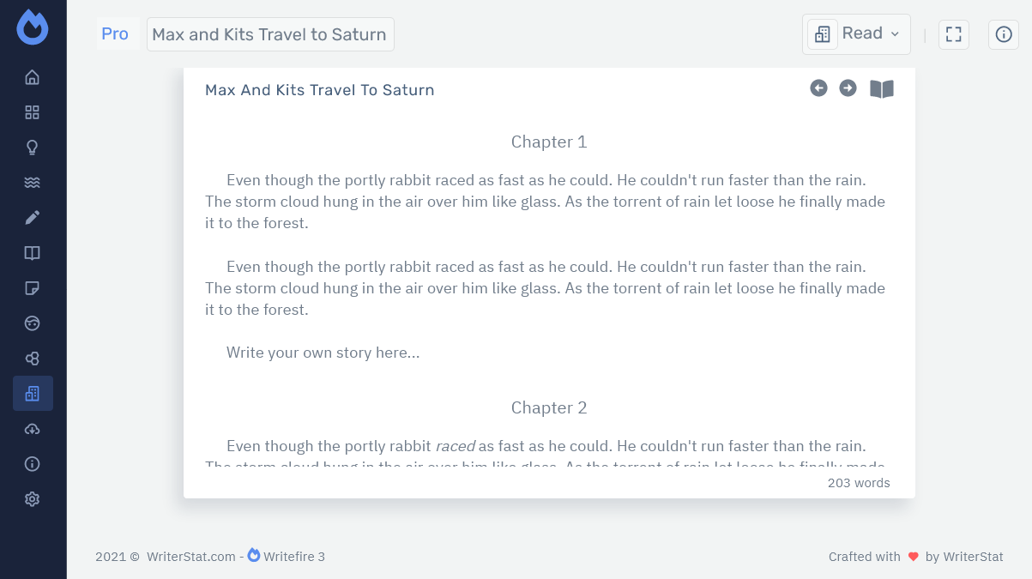Open the grid dashboard icon
The width and height of the screenshot is (1032, 579).
click(x=33, y=112)
